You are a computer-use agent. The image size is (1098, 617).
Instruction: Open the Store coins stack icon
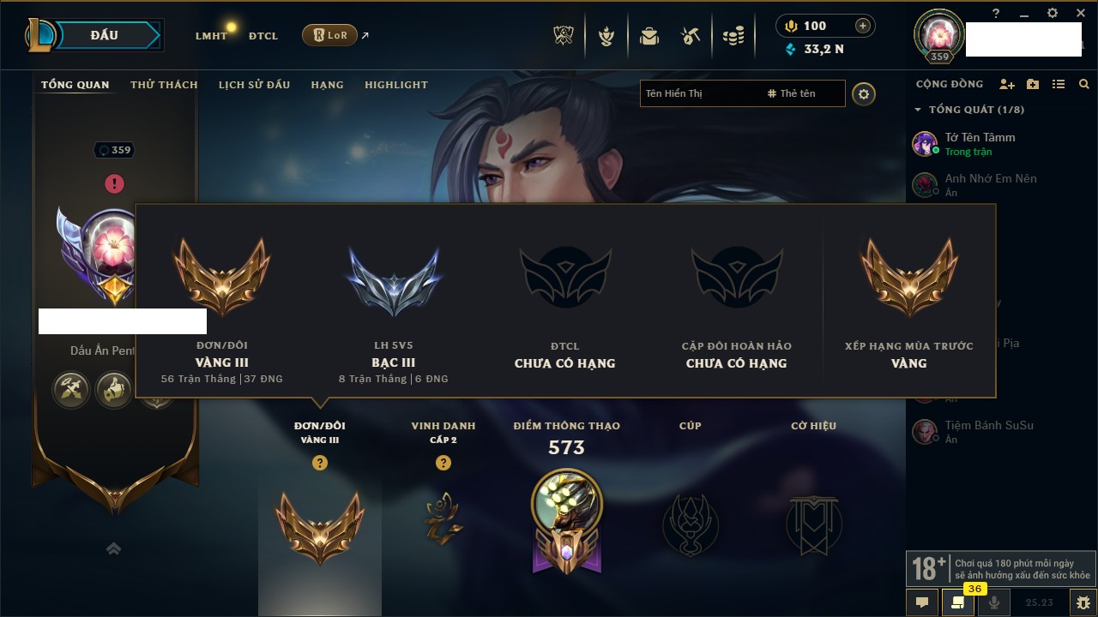733,36
